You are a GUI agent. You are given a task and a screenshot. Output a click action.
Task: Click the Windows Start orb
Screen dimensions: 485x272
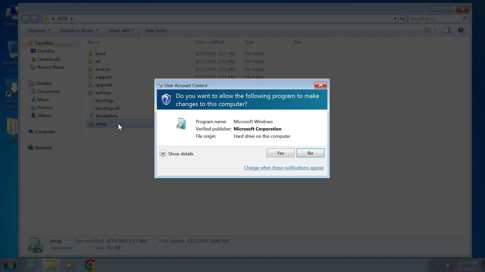click(x=10, y=265)
